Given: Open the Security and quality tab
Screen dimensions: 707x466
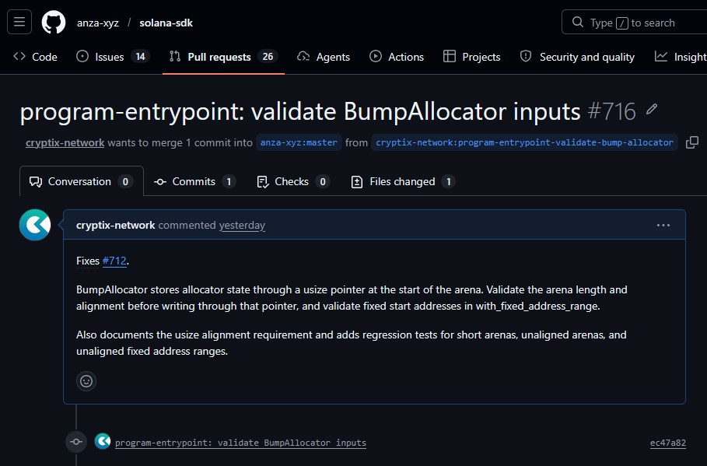Looking at the screenshot, I should pos(577,57).
